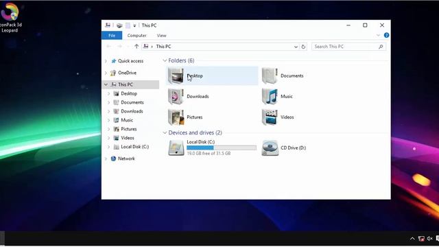Open the File tab

[x=112, y=36]
